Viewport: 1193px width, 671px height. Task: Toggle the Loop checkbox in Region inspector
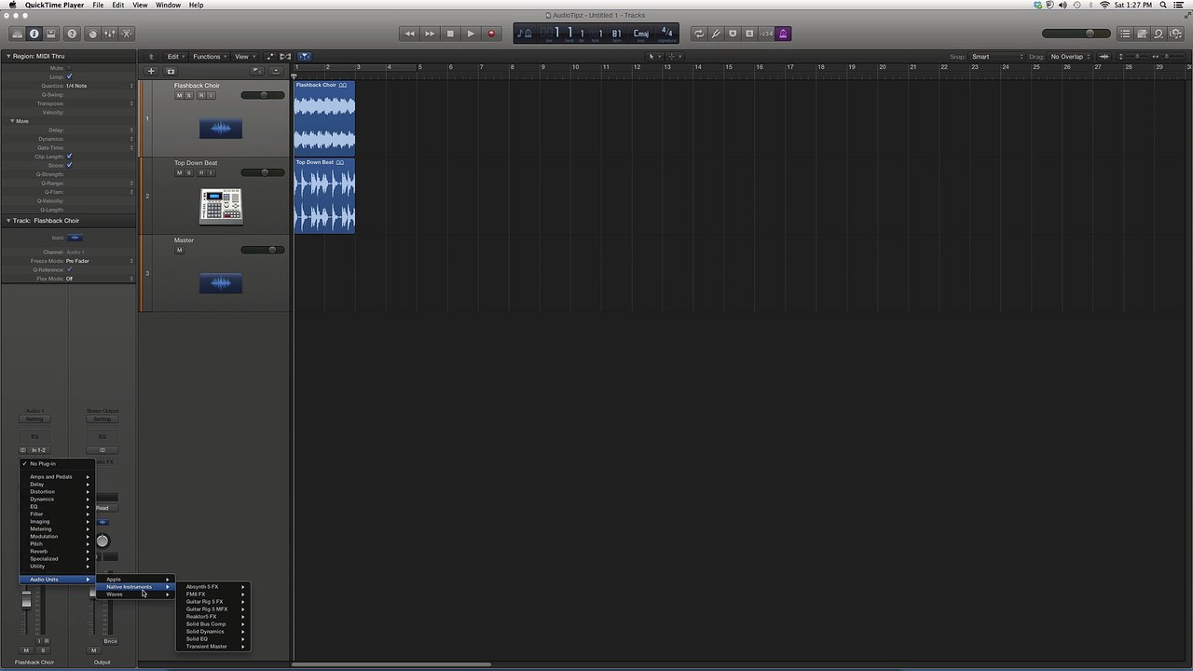tap(69, 76)
